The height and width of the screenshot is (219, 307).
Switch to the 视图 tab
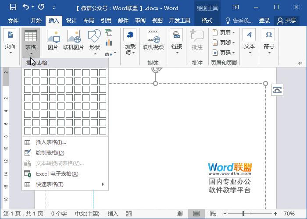point(157,21)
